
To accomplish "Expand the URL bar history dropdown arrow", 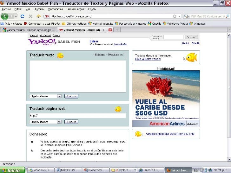I will (179, 16).
